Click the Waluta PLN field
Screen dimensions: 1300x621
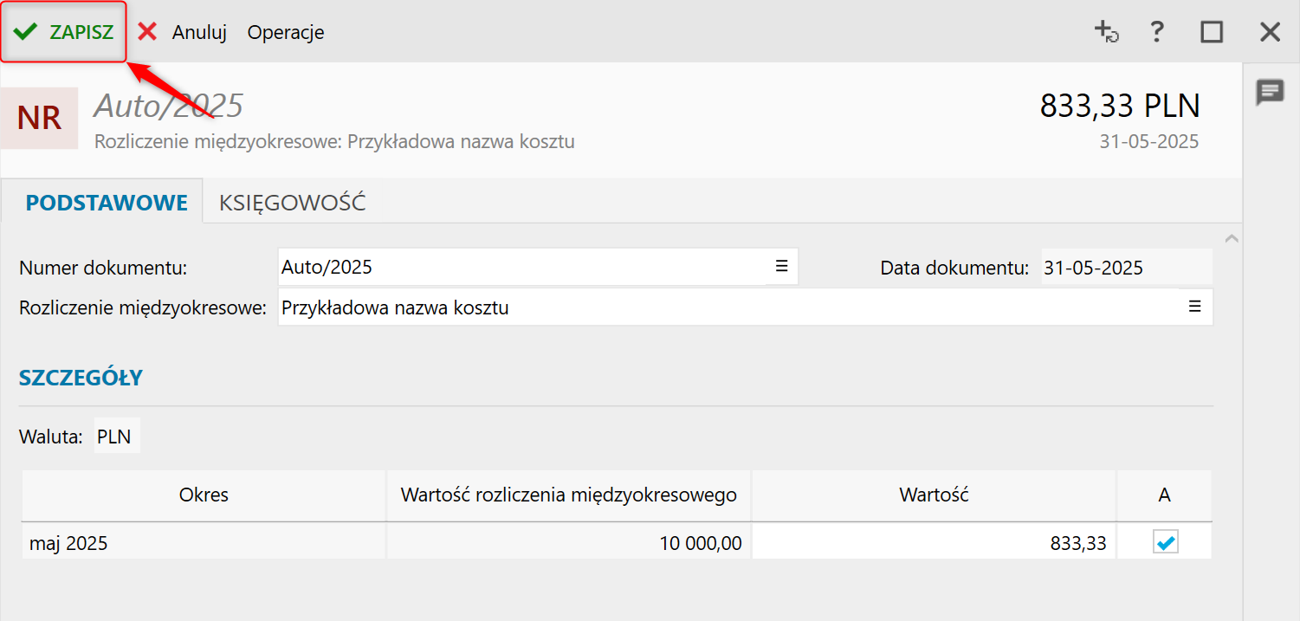(115, 437)
